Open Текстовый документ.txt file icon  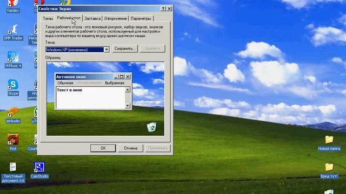click(13, 172)
